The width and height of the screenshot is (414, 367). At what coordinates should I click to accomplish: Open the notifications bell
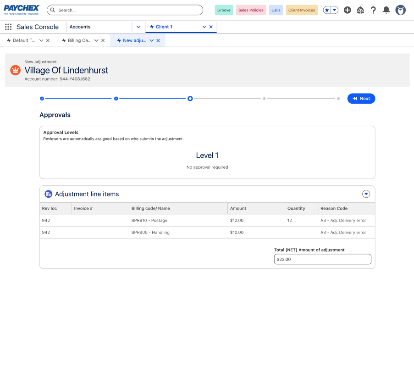(x=386, y=10)
